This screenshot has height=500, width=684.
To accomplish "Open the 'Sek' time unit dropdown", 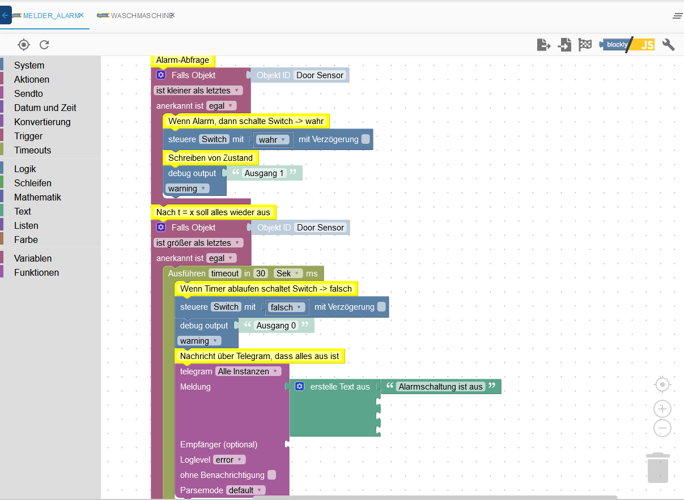I will (288, 273).
